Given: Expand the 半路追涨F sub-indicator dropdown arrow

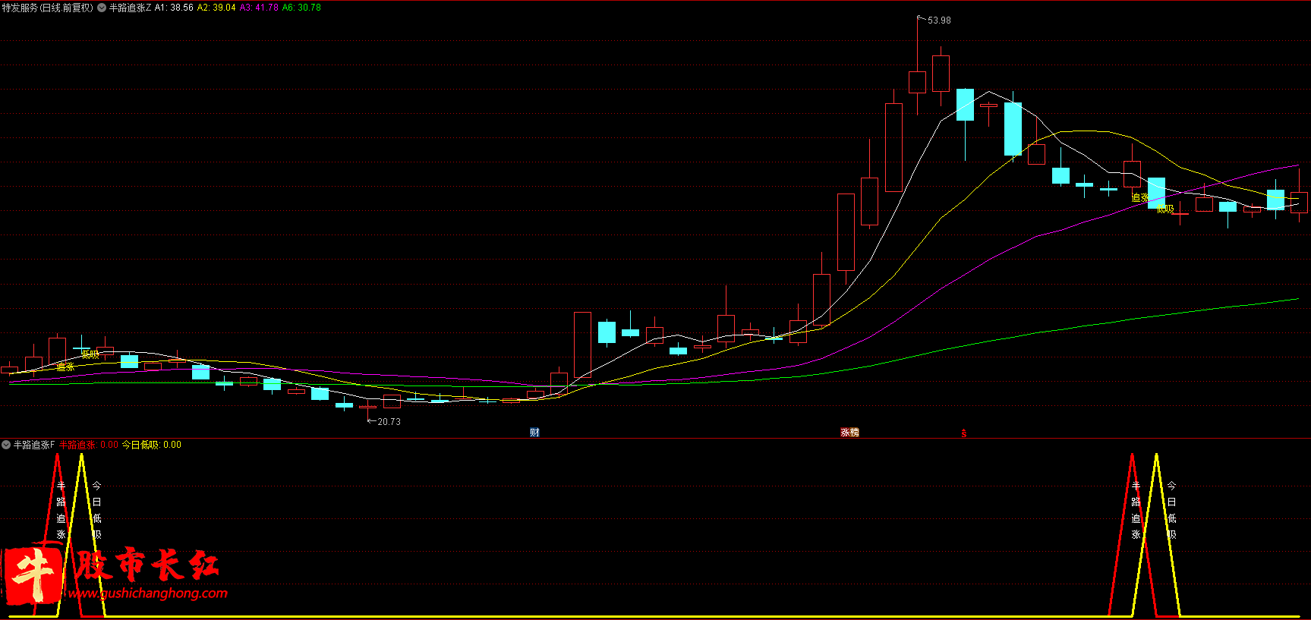Looking at the screenshot, I should (6, 445).
